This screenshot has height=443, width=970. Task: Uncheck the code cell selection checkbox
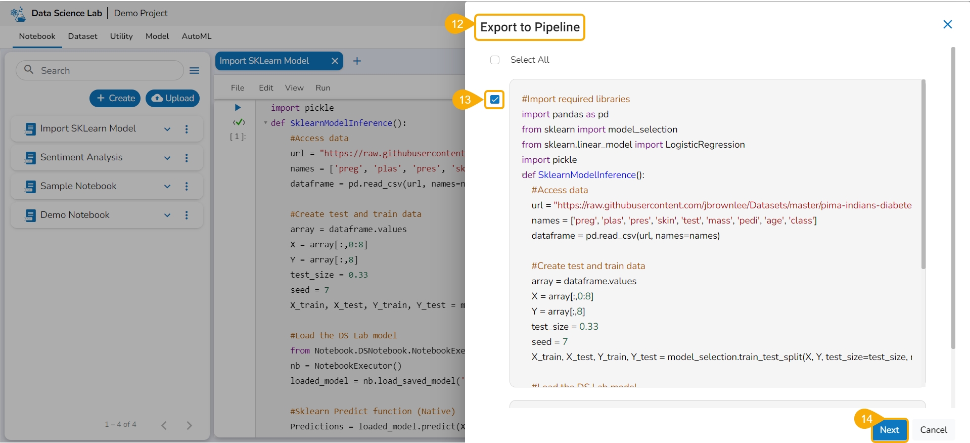coord(495,100)
